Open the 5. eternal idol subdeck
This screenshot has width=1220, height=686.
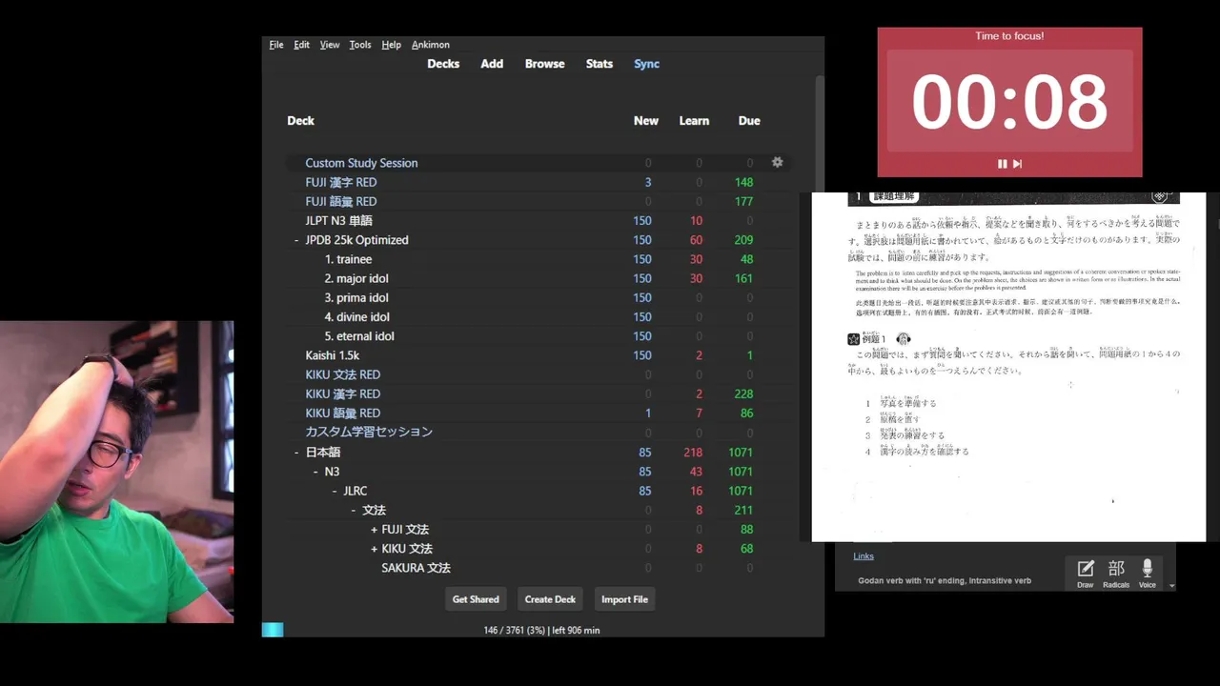tap(359, 335)
